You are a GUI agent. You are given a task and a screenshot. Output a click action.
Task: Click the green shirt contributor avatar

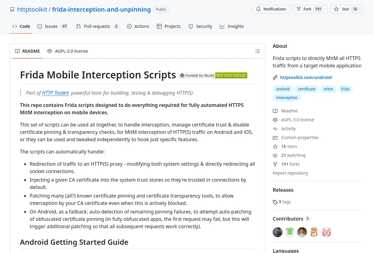click(x=290, y=232)
